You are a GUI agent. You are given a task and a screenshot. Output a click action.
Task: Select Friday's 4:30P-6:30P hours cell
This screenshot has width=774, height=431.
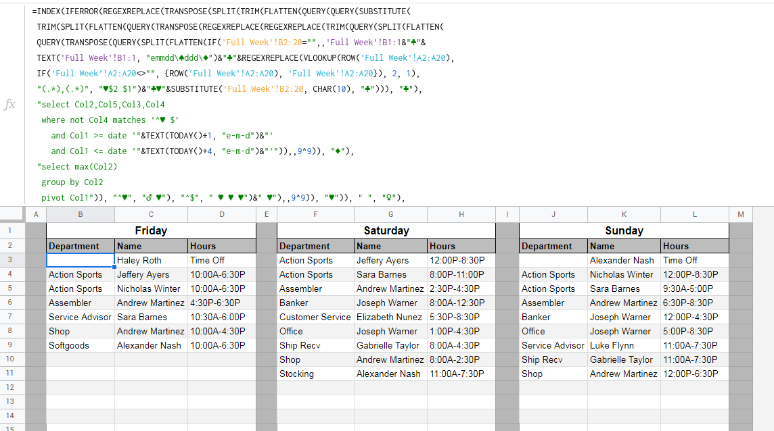(x=222, y=303)
